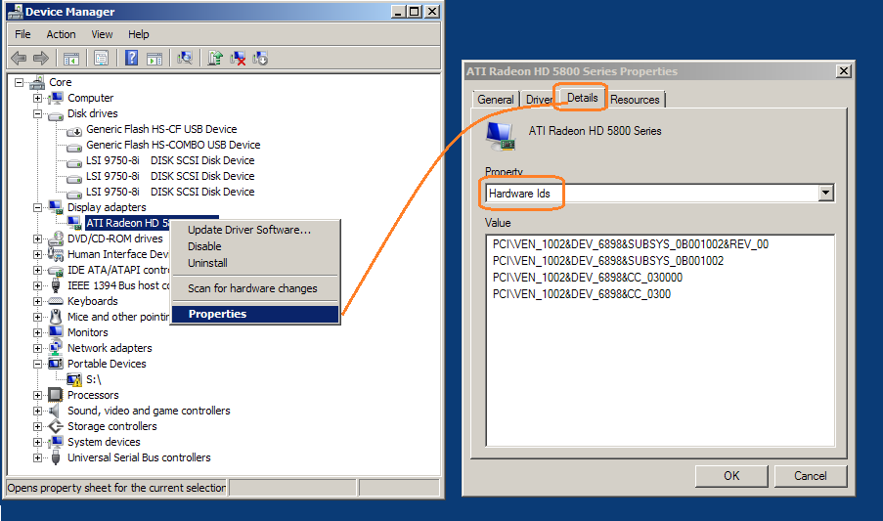The image size is (883, 521).
Task: Select the hardware ID ending in SUBSYS_0B001002
Action: [607, 260]
